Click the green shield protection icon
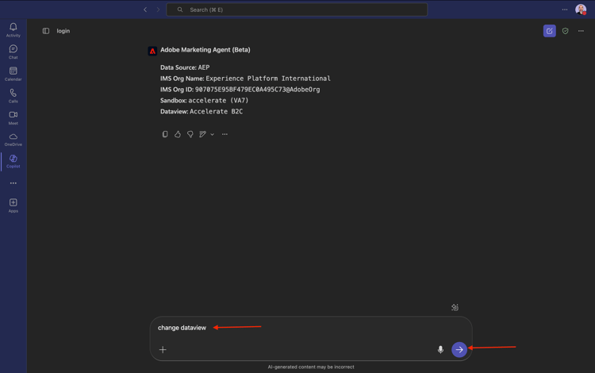The image size is (595, 373). 566,31
